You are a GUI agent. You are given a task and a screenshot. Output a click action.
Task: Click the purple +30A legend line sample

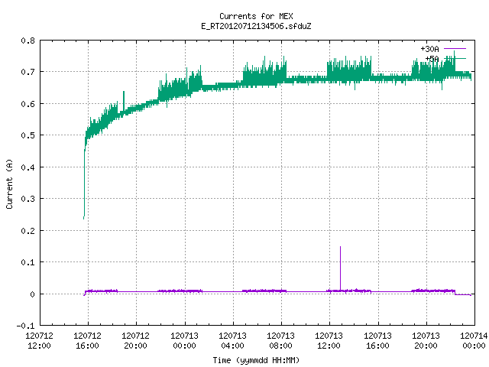[x=455, y=49]
